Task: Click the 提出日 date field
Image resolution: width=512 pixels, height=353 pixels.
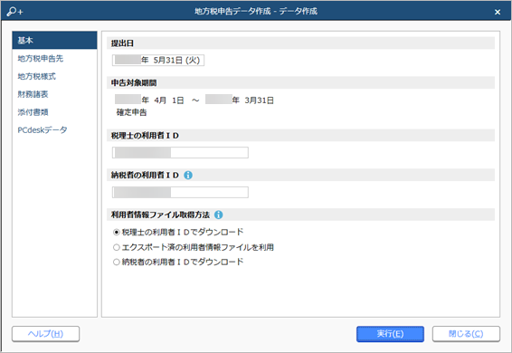Action: click(x=158, y=60)
